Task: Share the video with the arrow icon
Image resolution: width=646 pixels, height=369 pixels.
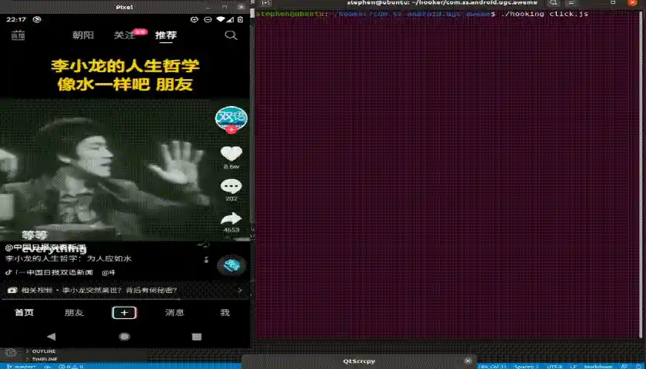Action: coord(231,218)
